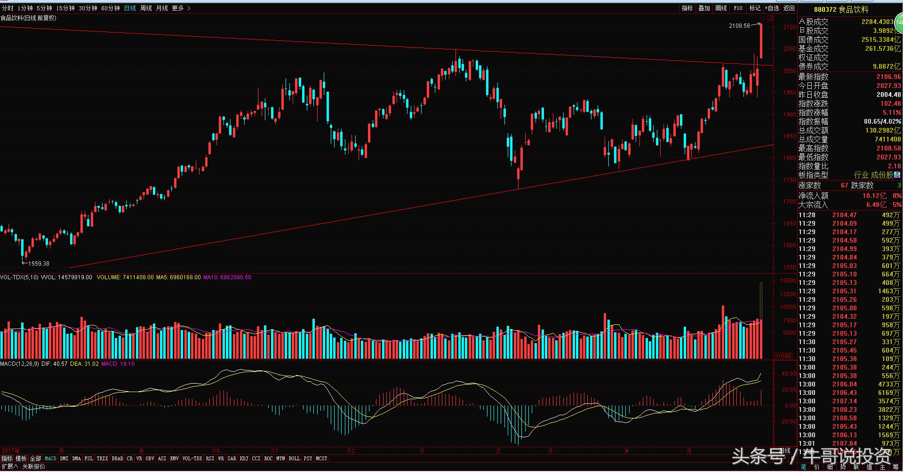Select the OBV indicator
This screenshot has width=903, height=472.
(150, 458)
